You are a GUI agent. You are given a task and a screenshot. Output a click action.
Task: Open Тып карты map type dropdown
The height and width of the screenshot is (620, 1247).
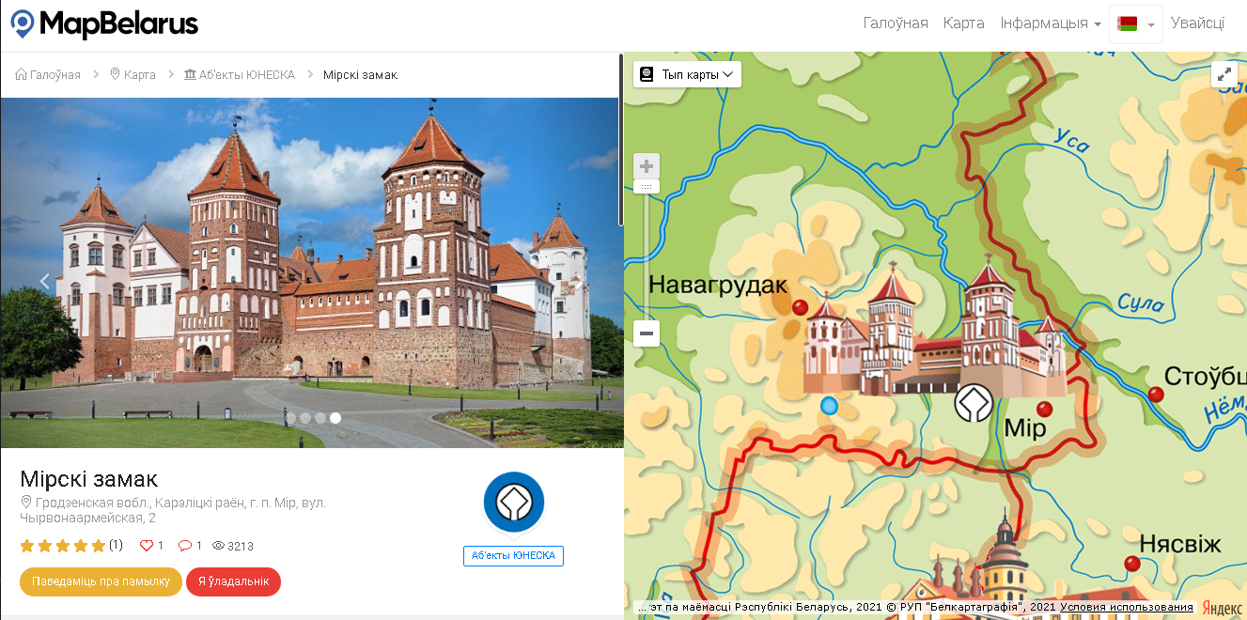click(x=687, y=74)
